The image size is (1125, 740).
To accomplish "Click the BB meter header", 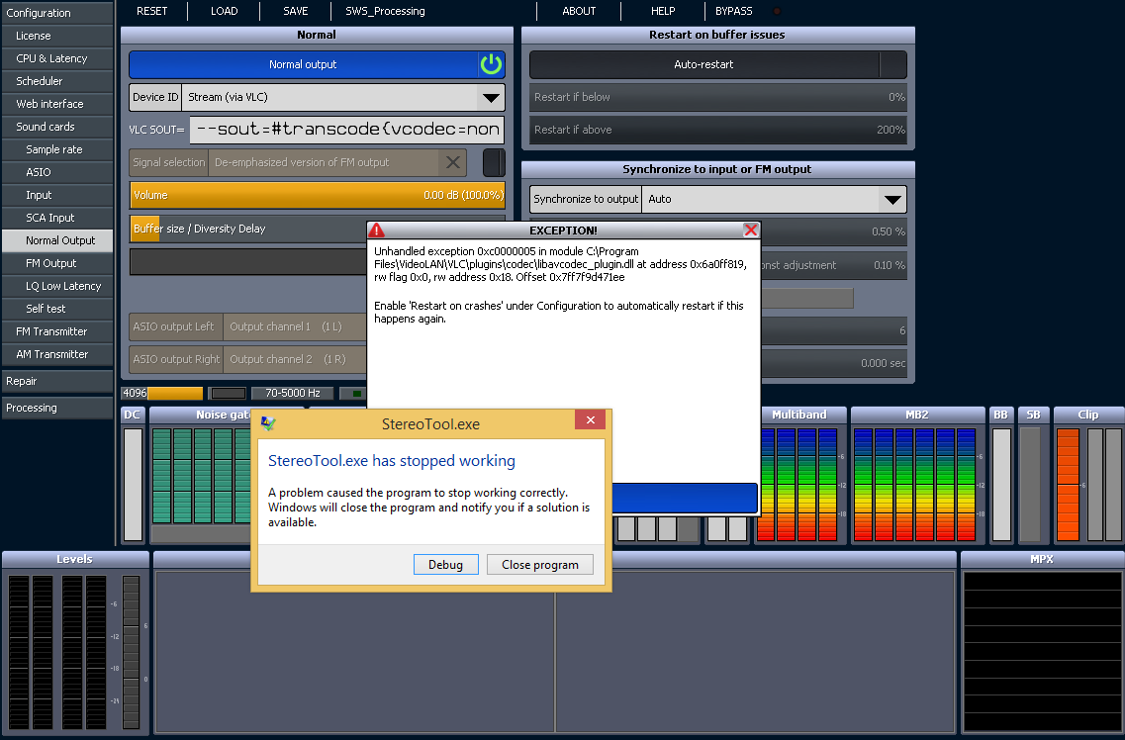I will 1001,415.
